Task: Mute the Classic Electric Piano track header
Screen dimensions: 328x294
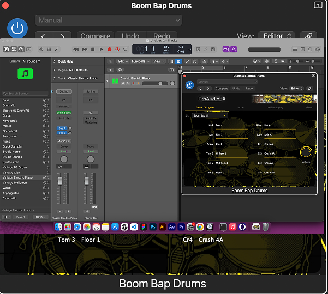Action: click(123, 83)
